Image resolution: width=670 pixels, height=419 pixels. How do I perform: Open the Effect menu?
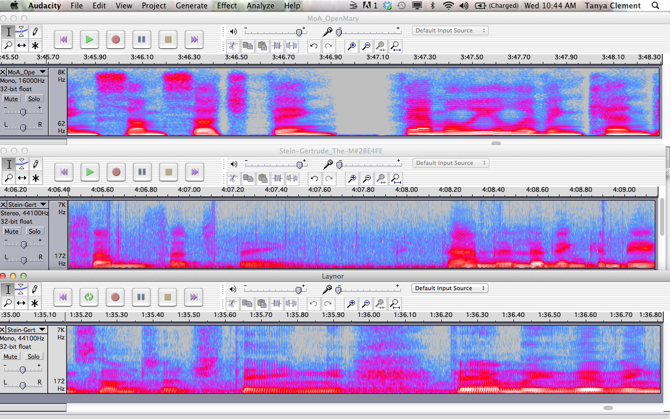(x=227, y=6)
